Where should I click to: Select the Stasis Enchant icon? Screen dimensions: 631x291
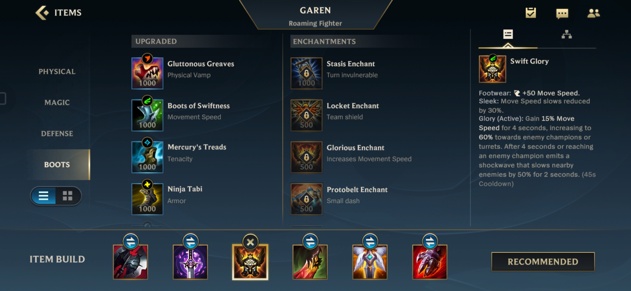[306, 73]
